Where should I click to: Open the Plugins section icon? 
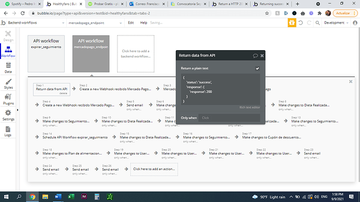tap(8, 99)
